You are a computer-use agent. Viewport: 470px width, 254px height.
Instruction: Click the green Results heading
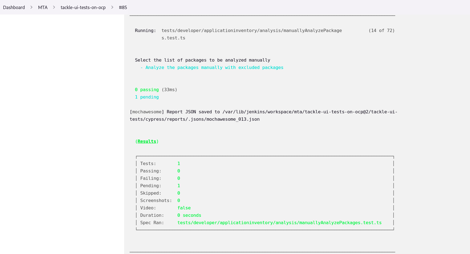[147, 141]
